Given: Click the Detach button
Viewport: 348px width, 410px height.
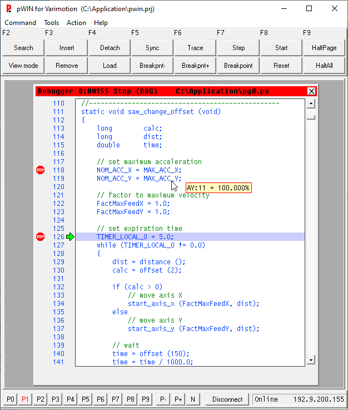Looking at the screenshot, I should (x=110, y=48).
